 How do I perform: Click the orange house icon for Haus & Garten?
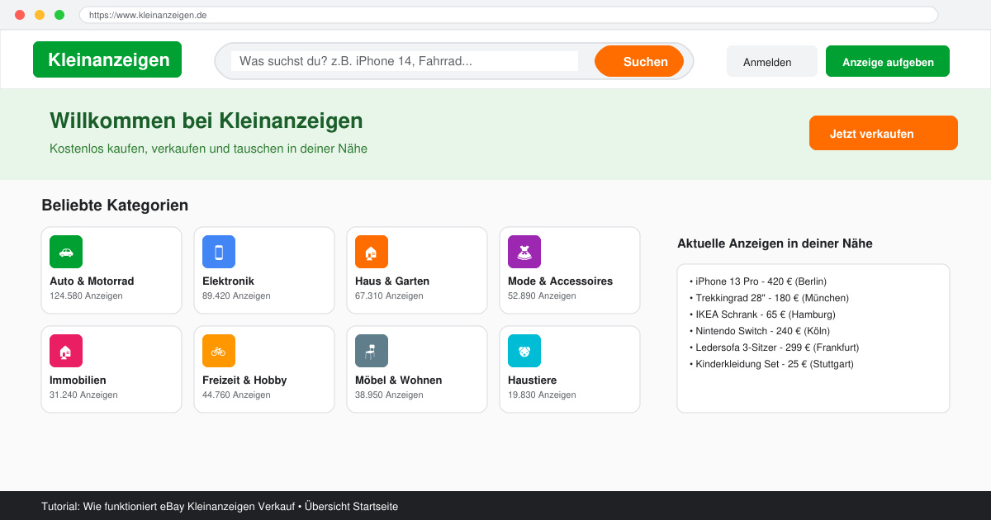pyautogui.click(x=372, y=252)
